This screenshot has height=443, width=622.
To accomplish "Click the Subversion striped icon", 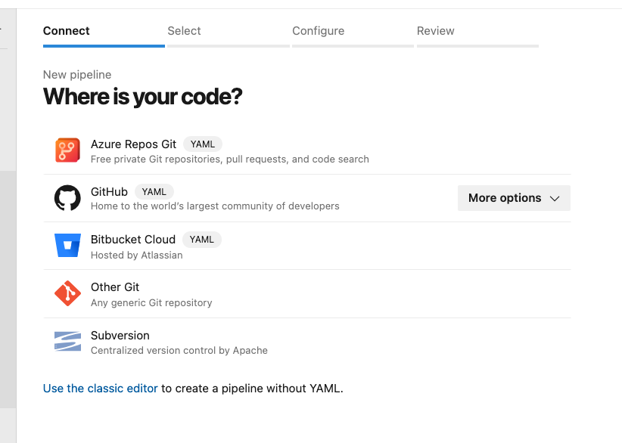I will [x=67, y=341].
